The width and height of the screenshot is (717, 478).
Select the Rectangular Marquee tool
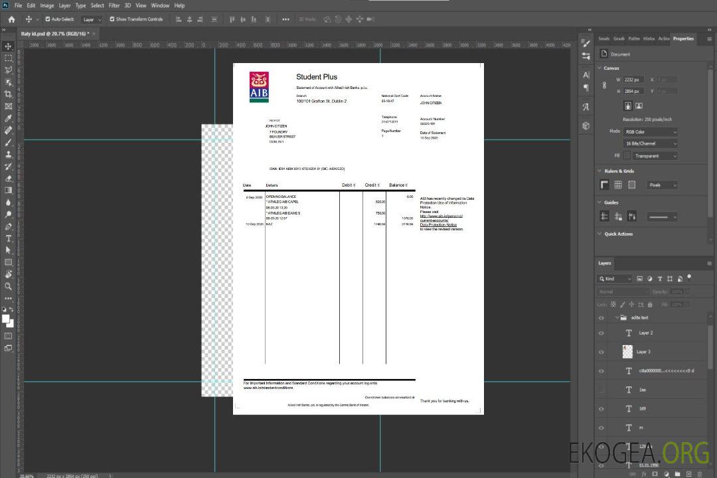click(8, 58)
